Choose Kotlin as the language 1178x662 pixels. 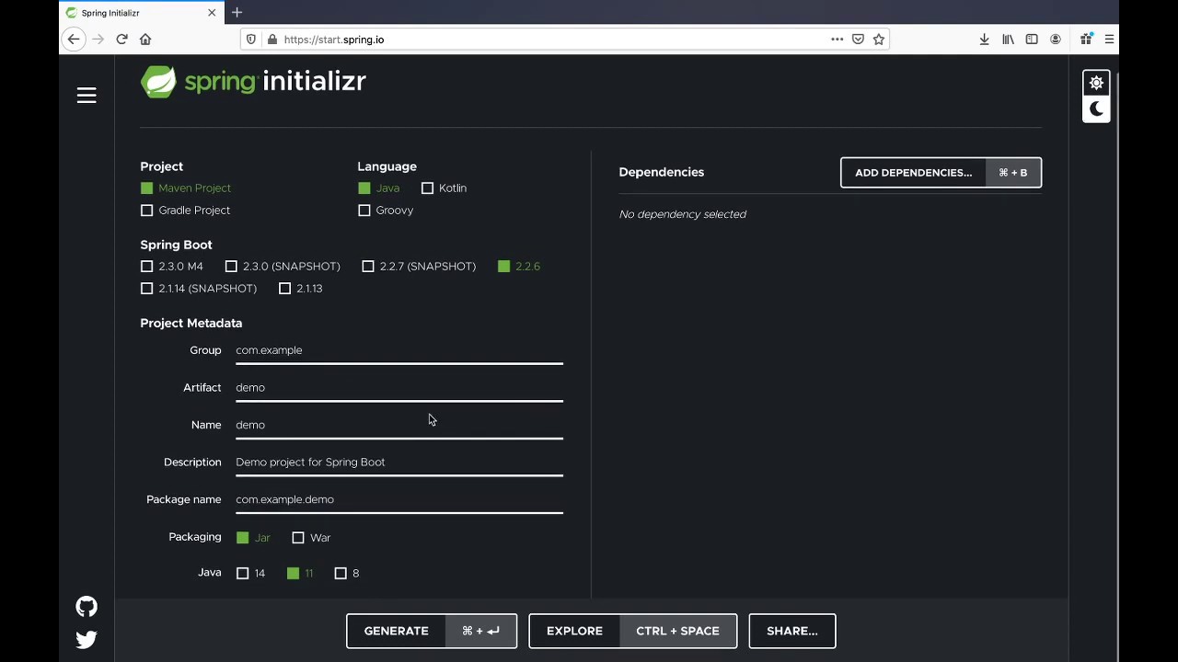445,188
